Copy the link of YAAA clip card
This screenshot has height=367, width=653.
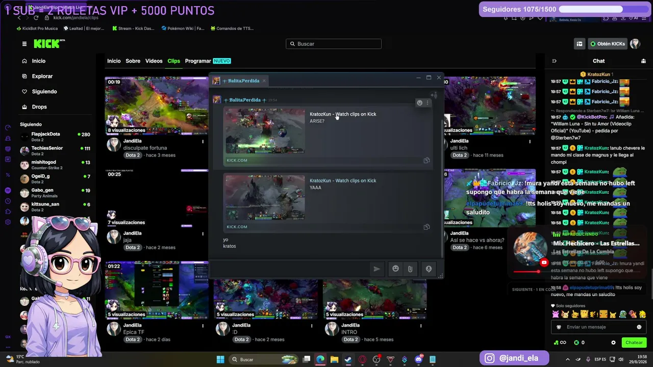[x=426, y=227]
